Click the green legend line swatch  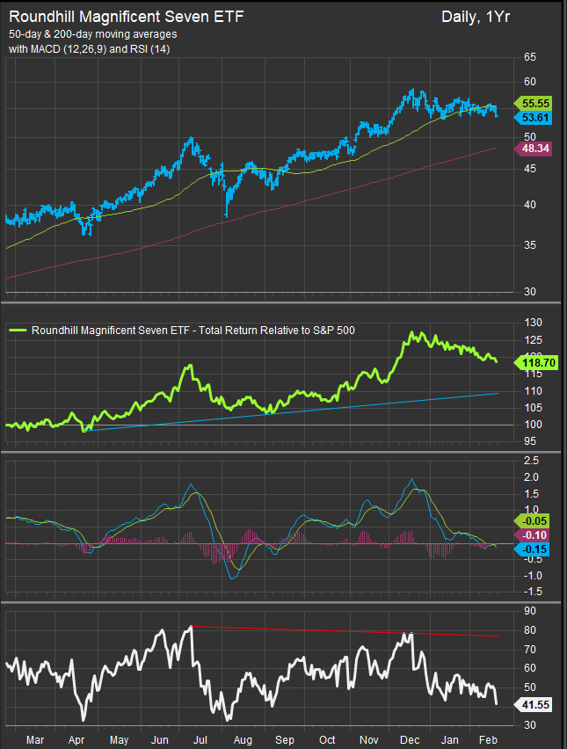point(18,330)
